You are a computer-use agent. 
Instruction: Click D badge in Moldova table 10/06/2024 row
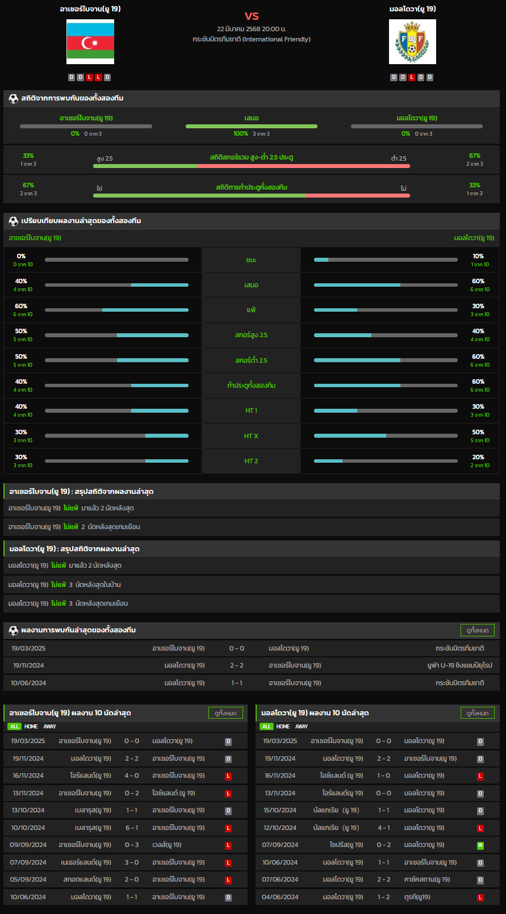480,863
